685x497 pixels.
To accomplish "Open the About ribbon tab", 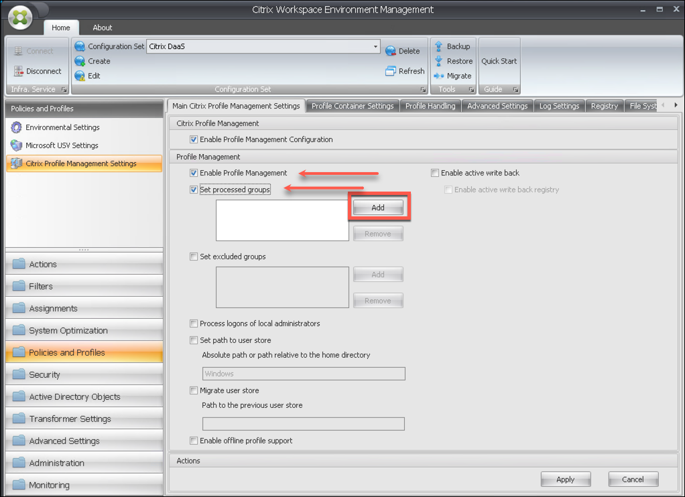I will pos(103,27).
